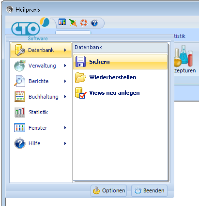Click the lifebuoy support icon in toolbar
The width and height of the screenshot is (199, 206).
pyautogui.click(x=84, y=23)
